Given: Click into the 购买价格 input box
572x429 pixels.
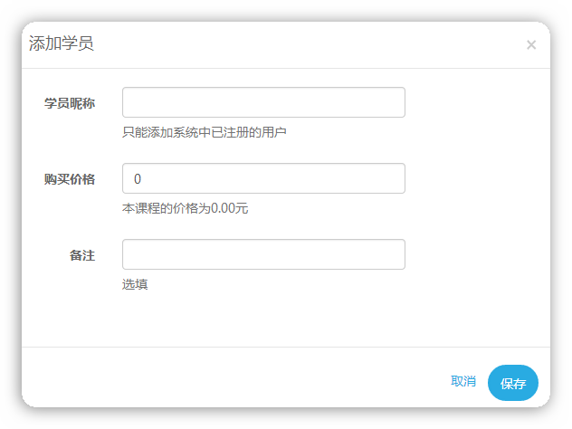Looking at the screenshot, I should 263,178.
